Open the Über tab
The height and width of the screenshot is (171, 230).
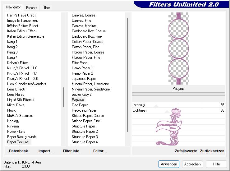[46, 7]
